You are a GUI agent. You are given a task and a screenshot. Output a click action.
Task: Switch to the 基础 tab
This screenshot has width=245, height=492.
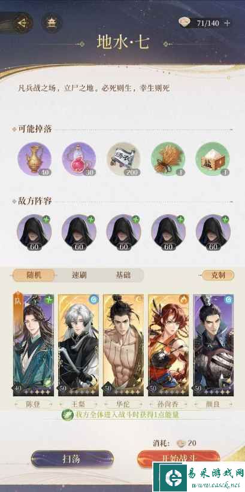[x=123, y=275]
